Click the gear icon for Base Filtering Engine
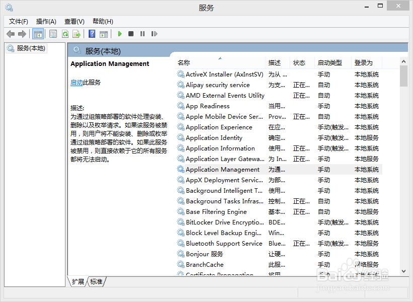413x302 pixels. [x=181, y=211]
